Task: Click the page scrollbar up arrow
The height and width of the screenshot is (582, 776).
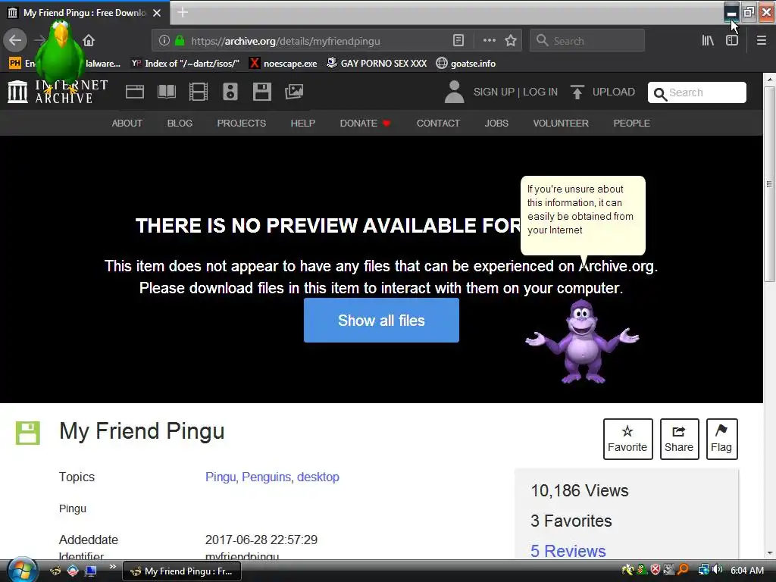Action: (769, 79)
